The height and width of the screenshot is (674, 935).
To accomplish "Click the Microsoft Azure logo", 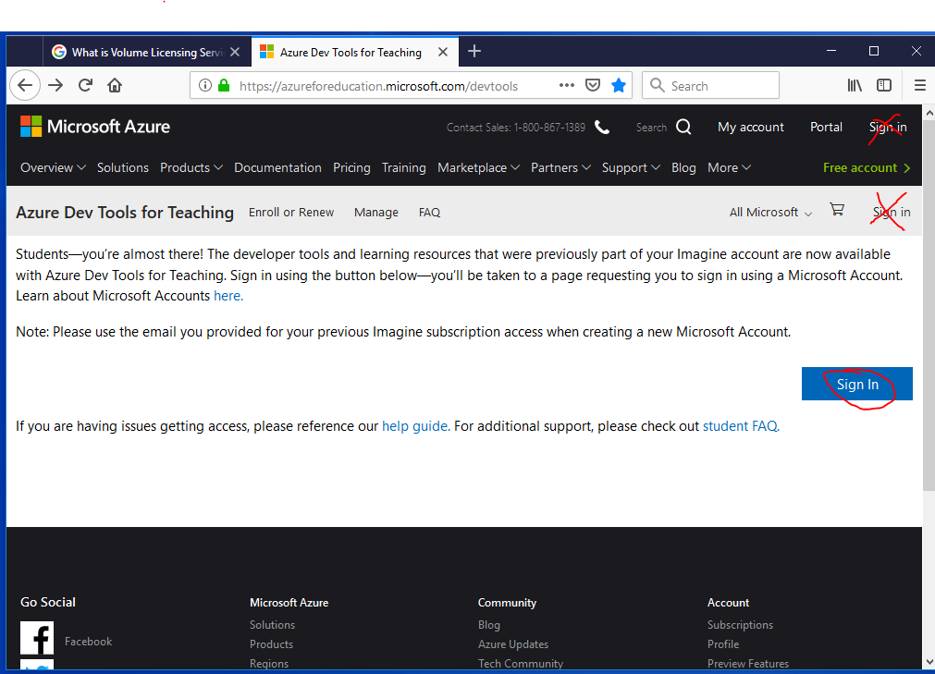I will point(95,127).
